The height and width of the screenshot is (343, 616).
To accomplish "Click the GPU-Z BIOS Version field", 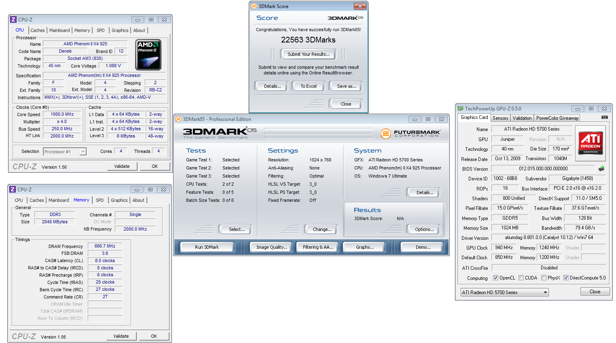I will [x=543, y=169].
